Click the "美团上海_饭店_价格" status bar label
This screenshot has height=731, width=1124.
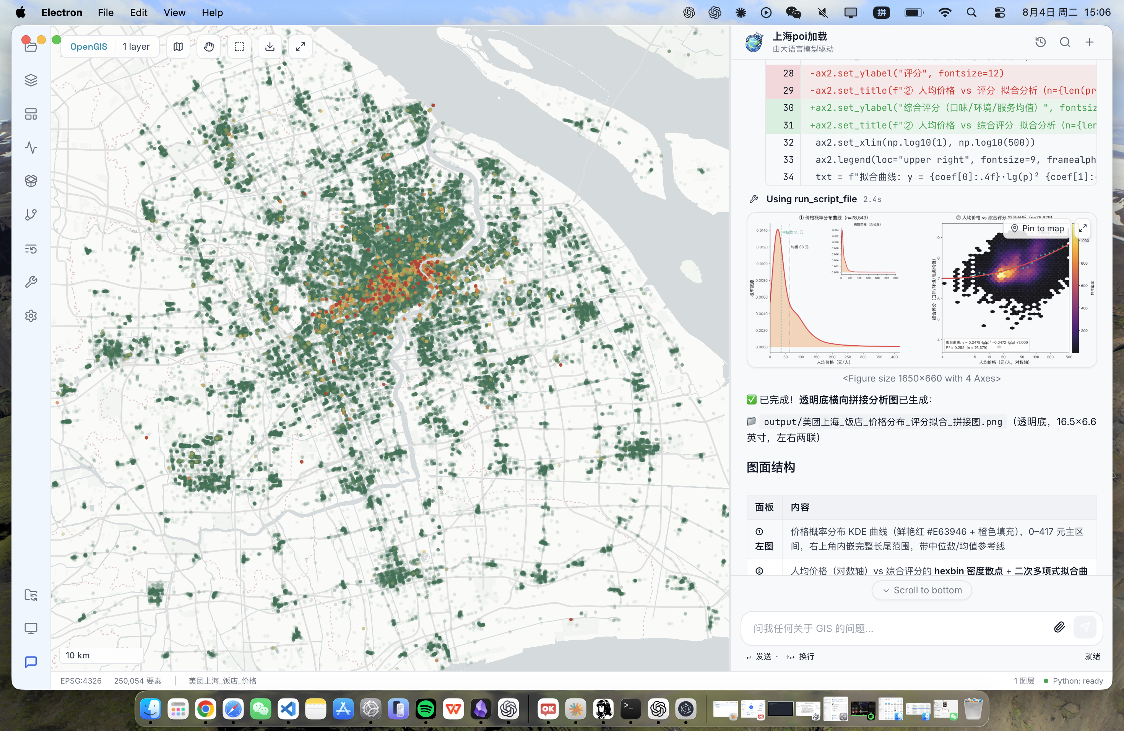pos(223,681)
